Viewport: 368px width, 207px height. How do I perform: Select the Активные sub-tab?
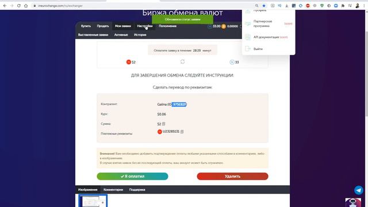(x=121, y=34)
